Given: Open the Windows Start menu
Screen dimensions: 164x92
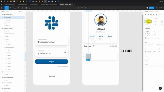Looking at the screenshot, I should click(x=2, y=1).
